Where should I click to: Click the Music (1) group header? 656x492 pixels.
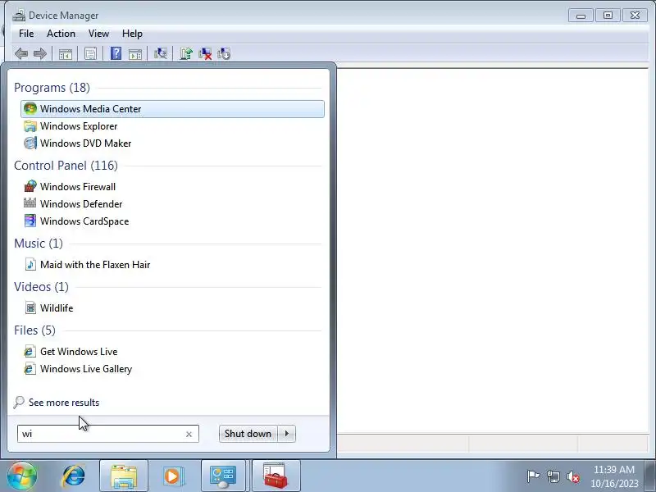pyautogui.click(x=38, y=243)
